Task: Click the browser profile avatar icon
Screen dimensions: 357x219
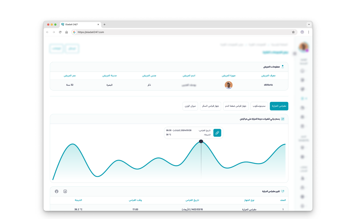Action: coord(302,32)
